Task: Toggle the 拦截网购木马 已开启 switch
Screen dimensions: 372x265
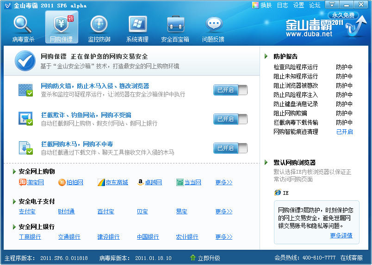Action: point(230,148)
